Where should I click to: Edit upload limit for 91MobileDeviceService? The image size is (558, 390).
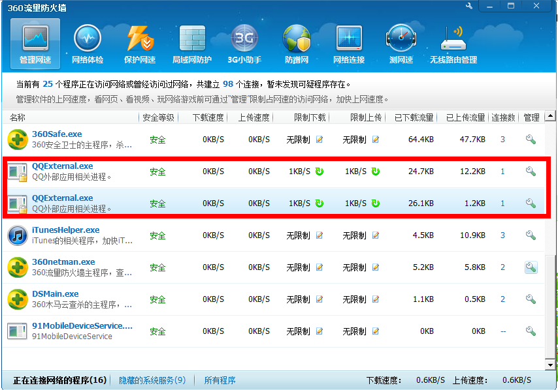376,331
